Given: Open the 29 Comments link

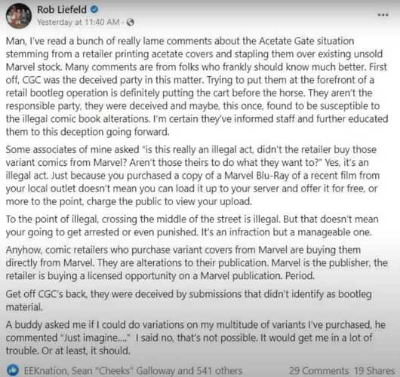Looking at the screenshot, I should click(319, 370).
